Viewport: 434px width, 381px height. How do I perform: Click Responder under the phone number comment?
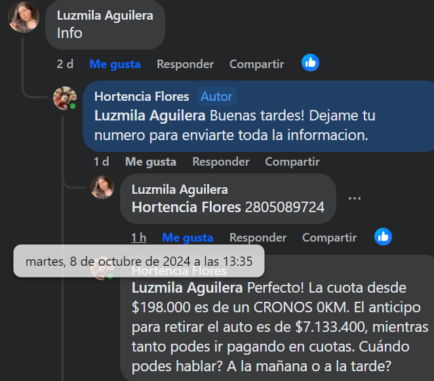click(x=258, y=238)
